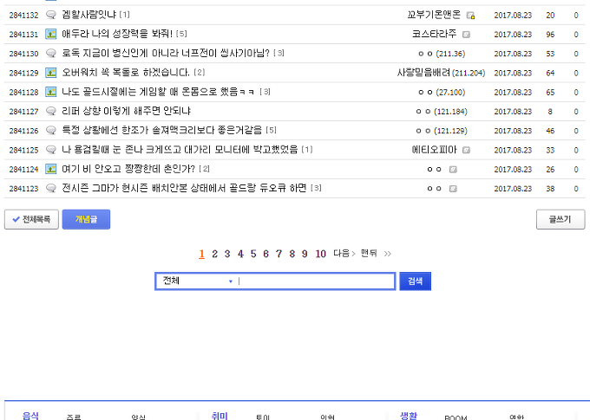Go to page 3

tap(227, 254)
